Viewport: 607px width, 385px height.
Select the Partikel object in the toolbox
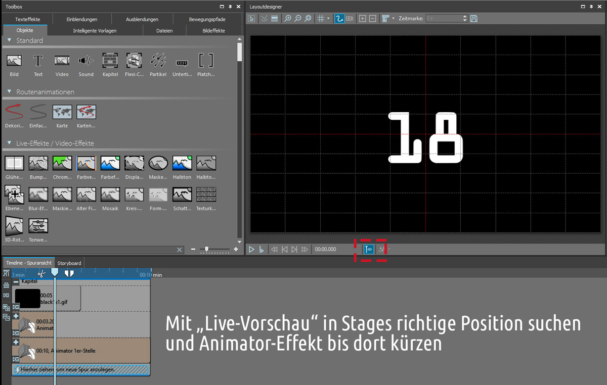tap(158, 61)
